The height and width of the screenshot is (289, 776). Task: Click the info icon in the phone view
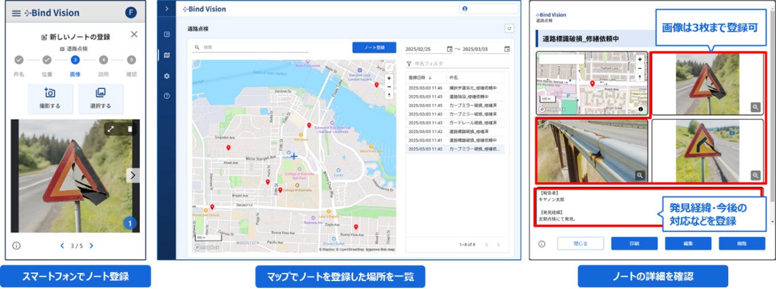tap(16, 246)
